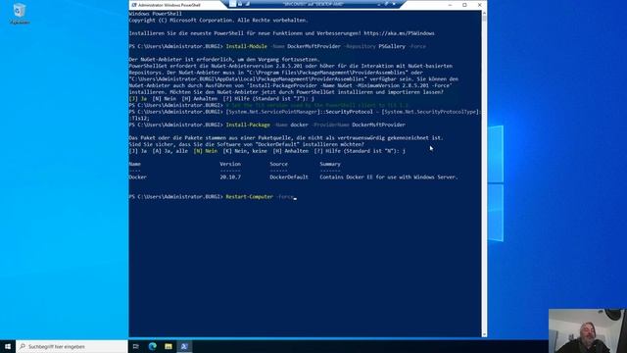Click the 20.10.7 version value
The width and height of the screenshot is (627, 353).
230,176
